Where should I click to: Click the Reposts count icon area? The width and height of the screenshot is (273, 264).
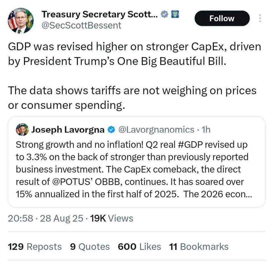(x=34, y=247)
